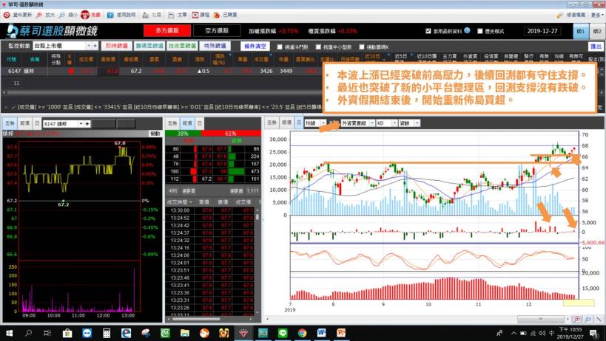Select 報價 tab in middle panel
This screenshot has width=606, height=341.
187,123
